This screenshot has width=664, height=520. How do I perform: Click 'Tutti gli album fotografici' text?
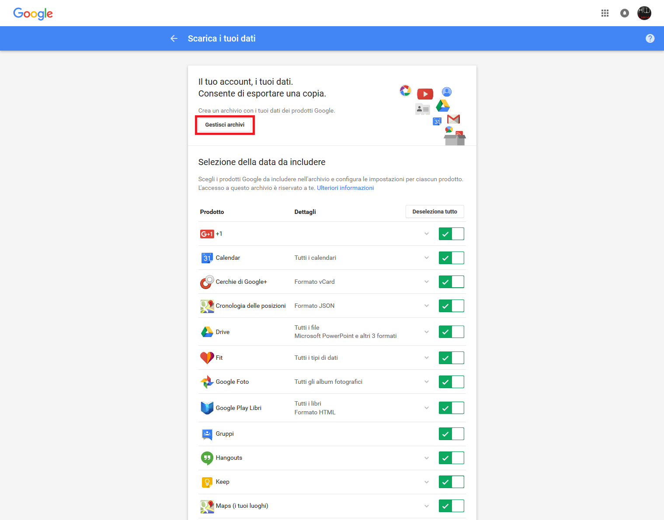(328, 382)
